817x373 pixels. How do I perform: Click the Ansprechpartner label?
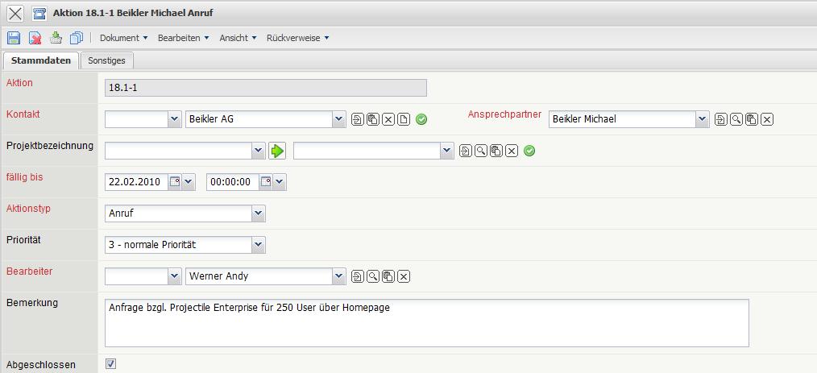504,114
